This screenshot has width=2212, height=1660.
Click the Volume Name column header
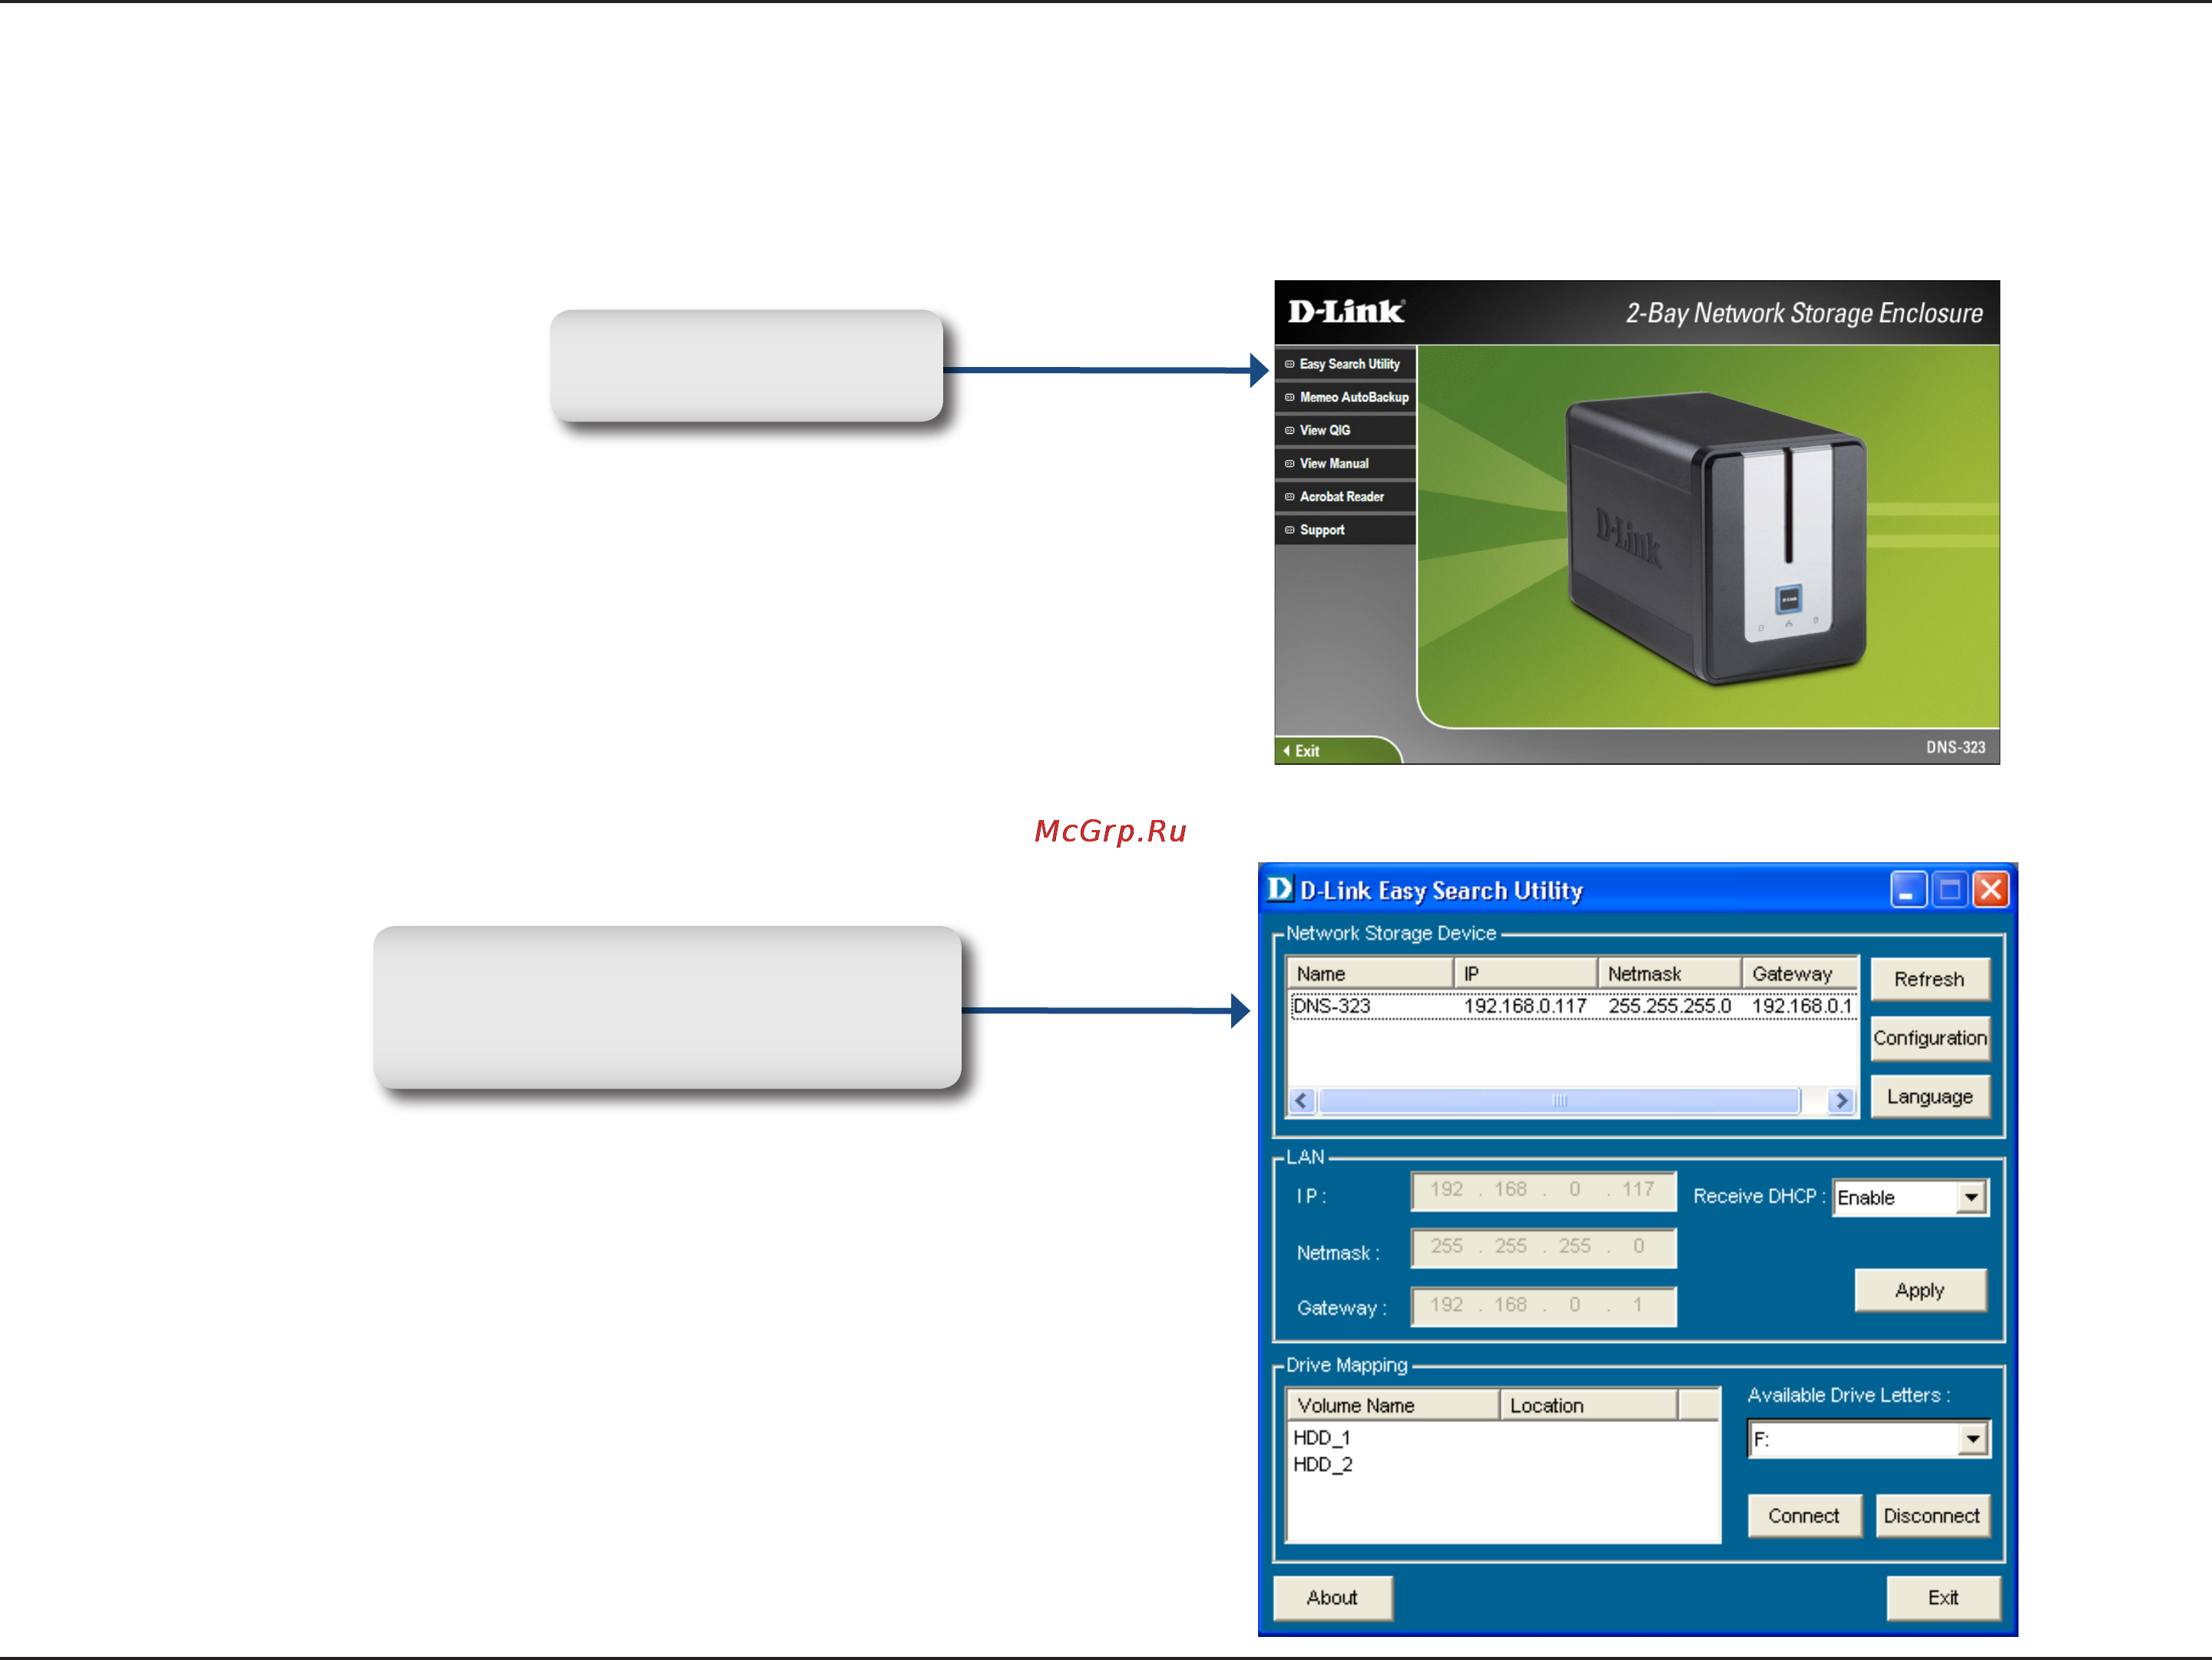1393,1405
